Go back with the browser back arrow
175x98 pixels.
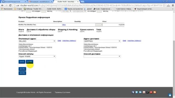pyautogui.click(x=2, y=5)
